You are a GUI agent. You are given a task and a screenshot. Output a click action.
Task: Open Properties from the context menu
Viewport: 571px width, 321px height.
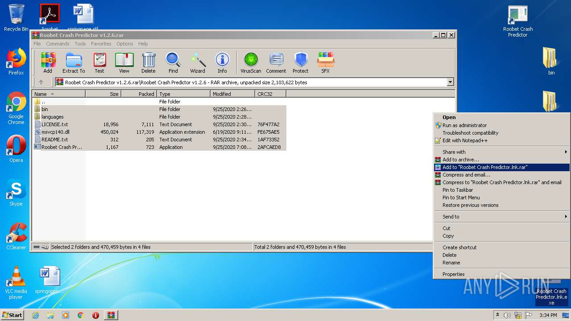502,274
